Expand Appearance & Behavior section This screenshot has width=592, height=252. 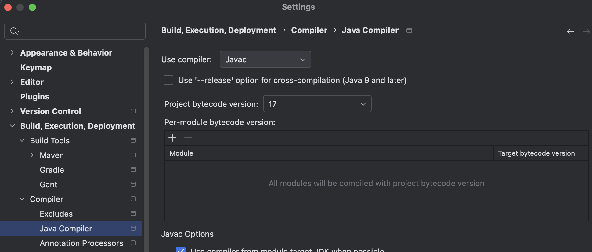click(12, 53)
